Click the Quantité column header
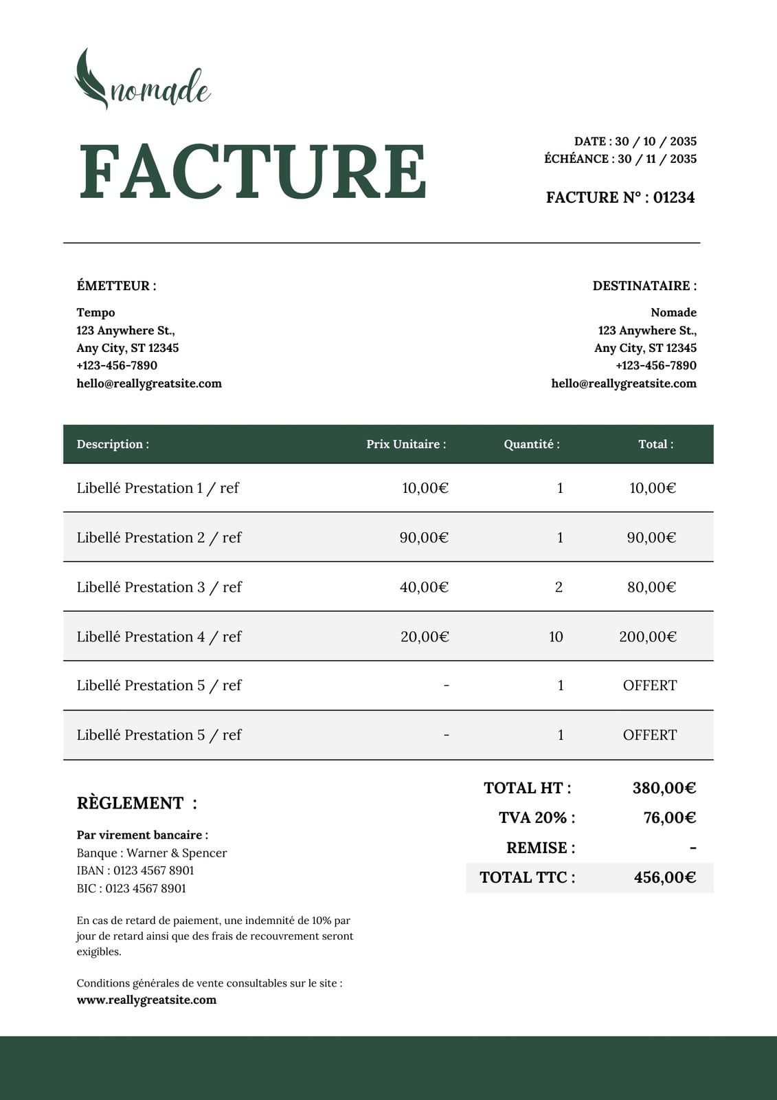Image resolution: width=777 pixels, height=1100 pixels. 532,444
